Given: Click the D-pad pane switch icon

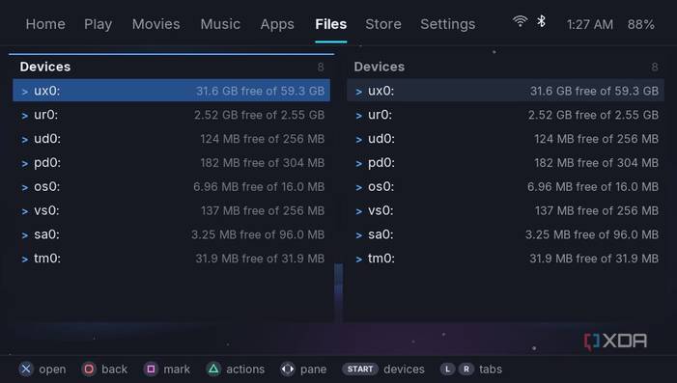Looking at the screenshot, I should click(288, 369).
